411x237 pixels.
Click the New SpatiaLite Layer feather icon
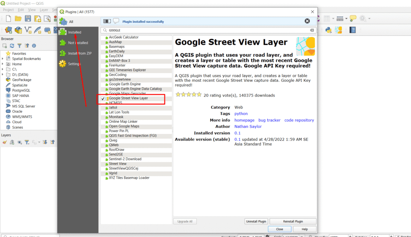[37, 30]
